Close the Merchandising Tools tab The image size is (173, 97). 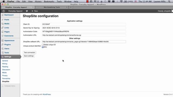pos(67,7)
